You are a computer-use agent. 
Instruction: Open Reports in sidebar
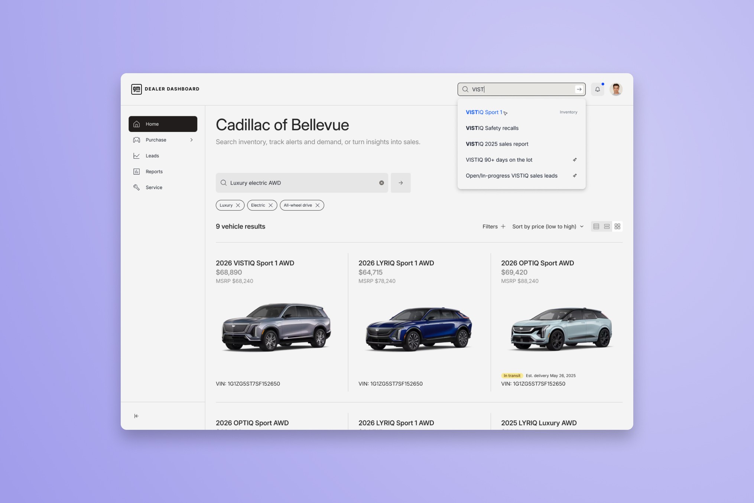[154, 172]
